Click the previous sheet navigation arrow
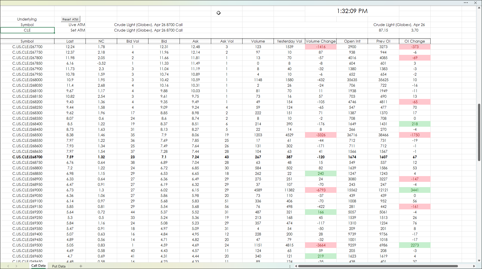This screenshot has width=482, height=269. pos(8,266)
